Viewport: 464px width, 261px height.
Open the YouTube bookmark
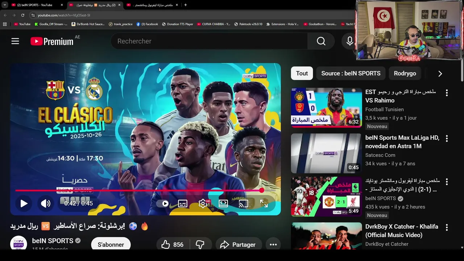click(22, 24)
